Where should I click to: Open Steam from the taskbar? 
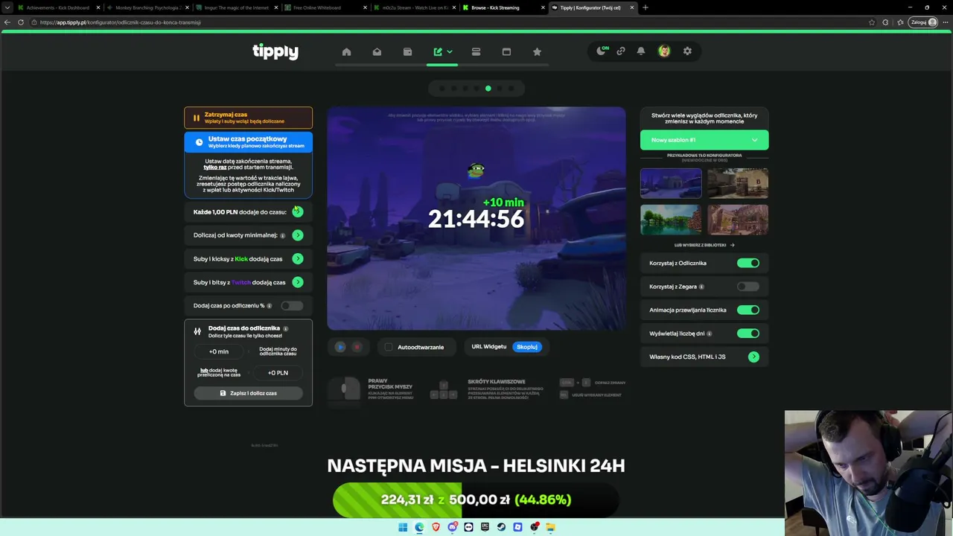coord(501,527)
